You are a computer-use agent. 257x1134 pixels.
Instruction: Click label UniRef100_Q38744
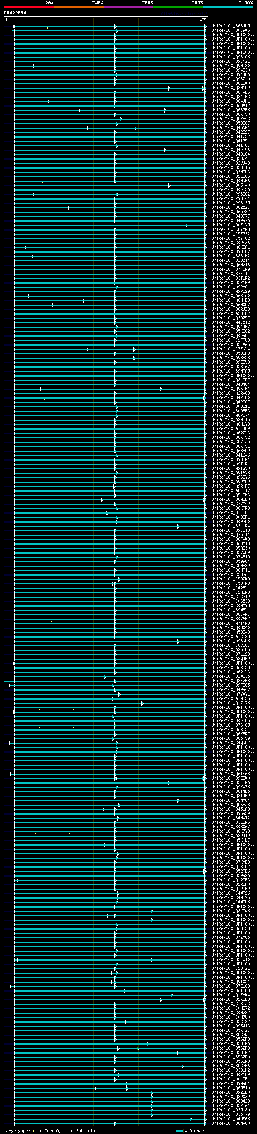click(x=230, y=159)
